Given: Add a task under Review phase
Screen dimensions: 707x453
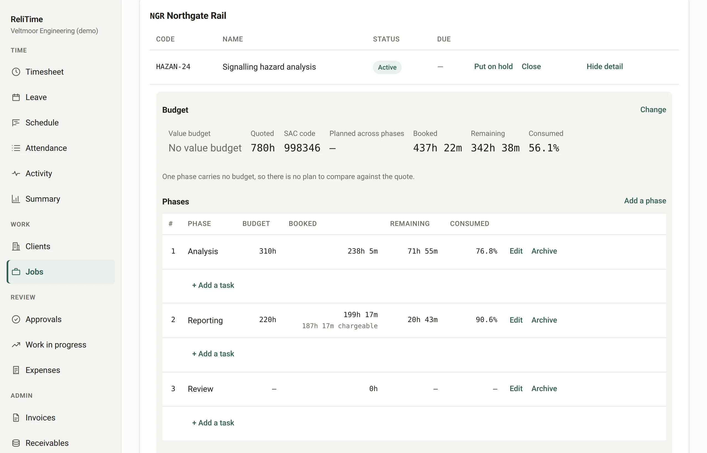Looking at the screenshot, I should click(213, 423).
